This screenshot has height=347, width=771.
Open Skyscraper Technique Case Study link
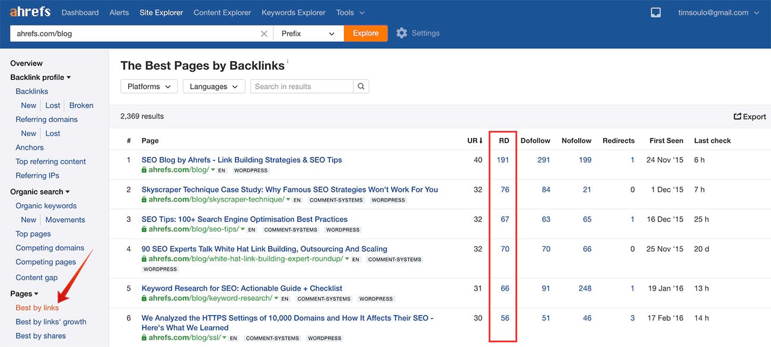click(289, 189)
